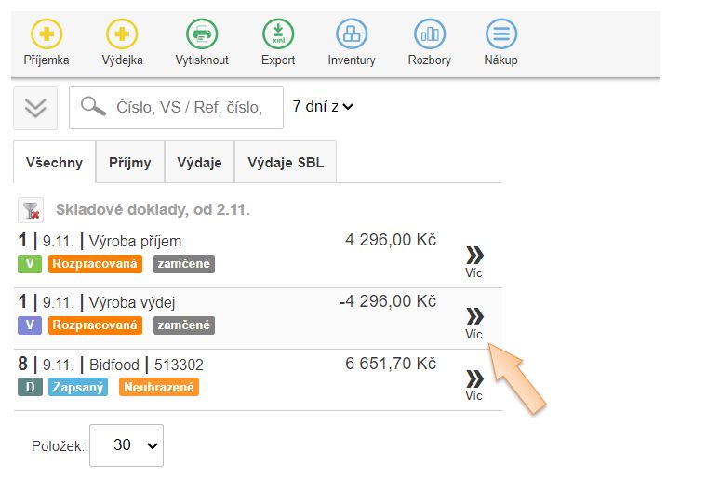Click Víc for Výroba výdej row
Viewport: 720px width, 504px height.
[474, 321]
